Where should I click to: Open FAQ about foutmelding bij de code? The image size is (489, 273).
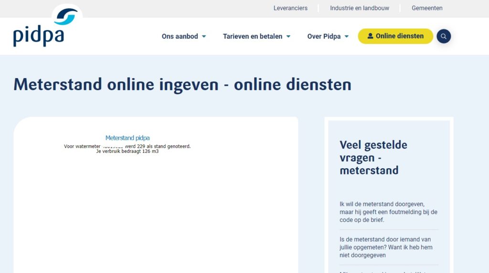(389, 212)
